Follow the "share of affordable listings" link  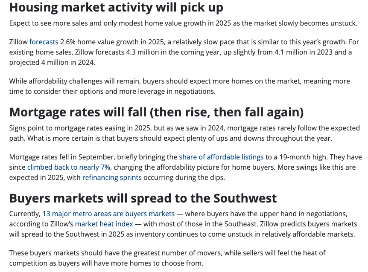(x=221, y=157)
